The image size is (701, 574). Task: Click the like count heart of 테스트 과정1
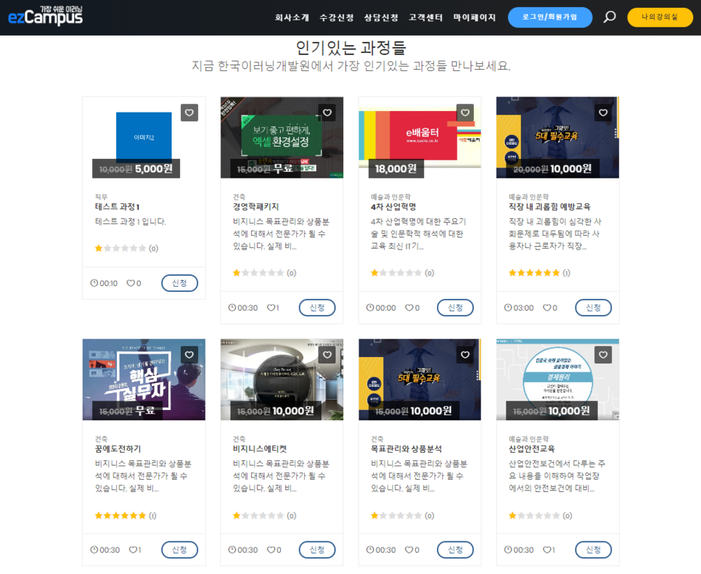point(131,283)
